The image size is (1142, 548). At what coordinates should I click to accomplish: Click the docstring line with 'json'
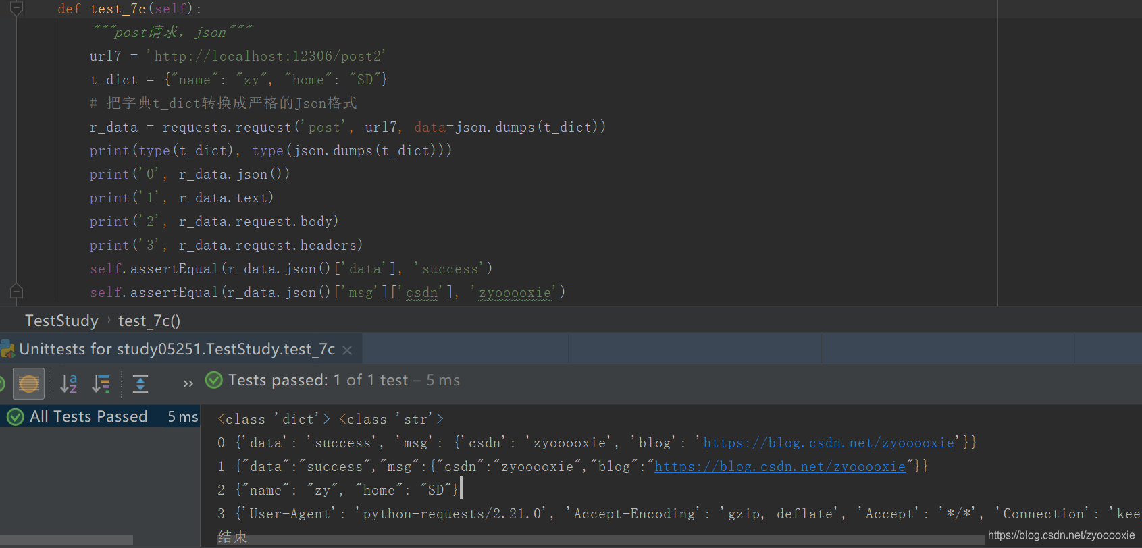[172, 32]
